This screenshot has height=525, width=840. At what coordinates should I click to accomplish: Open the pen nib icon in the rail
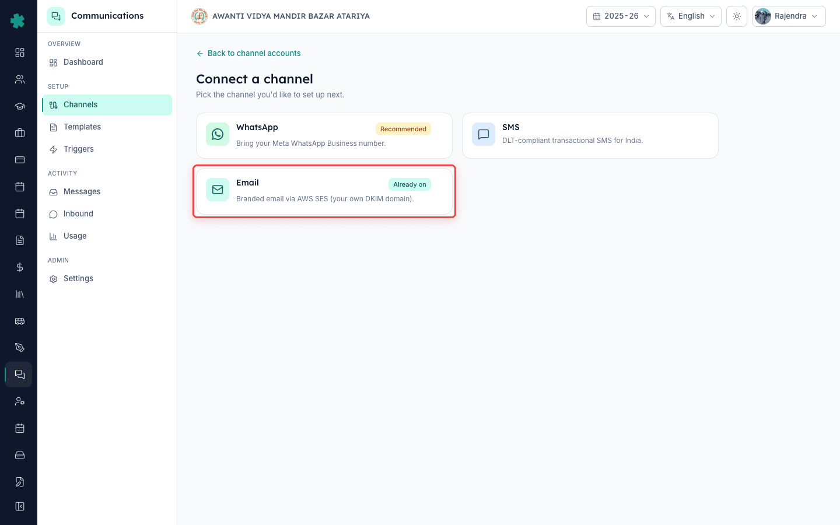(20, 348)
